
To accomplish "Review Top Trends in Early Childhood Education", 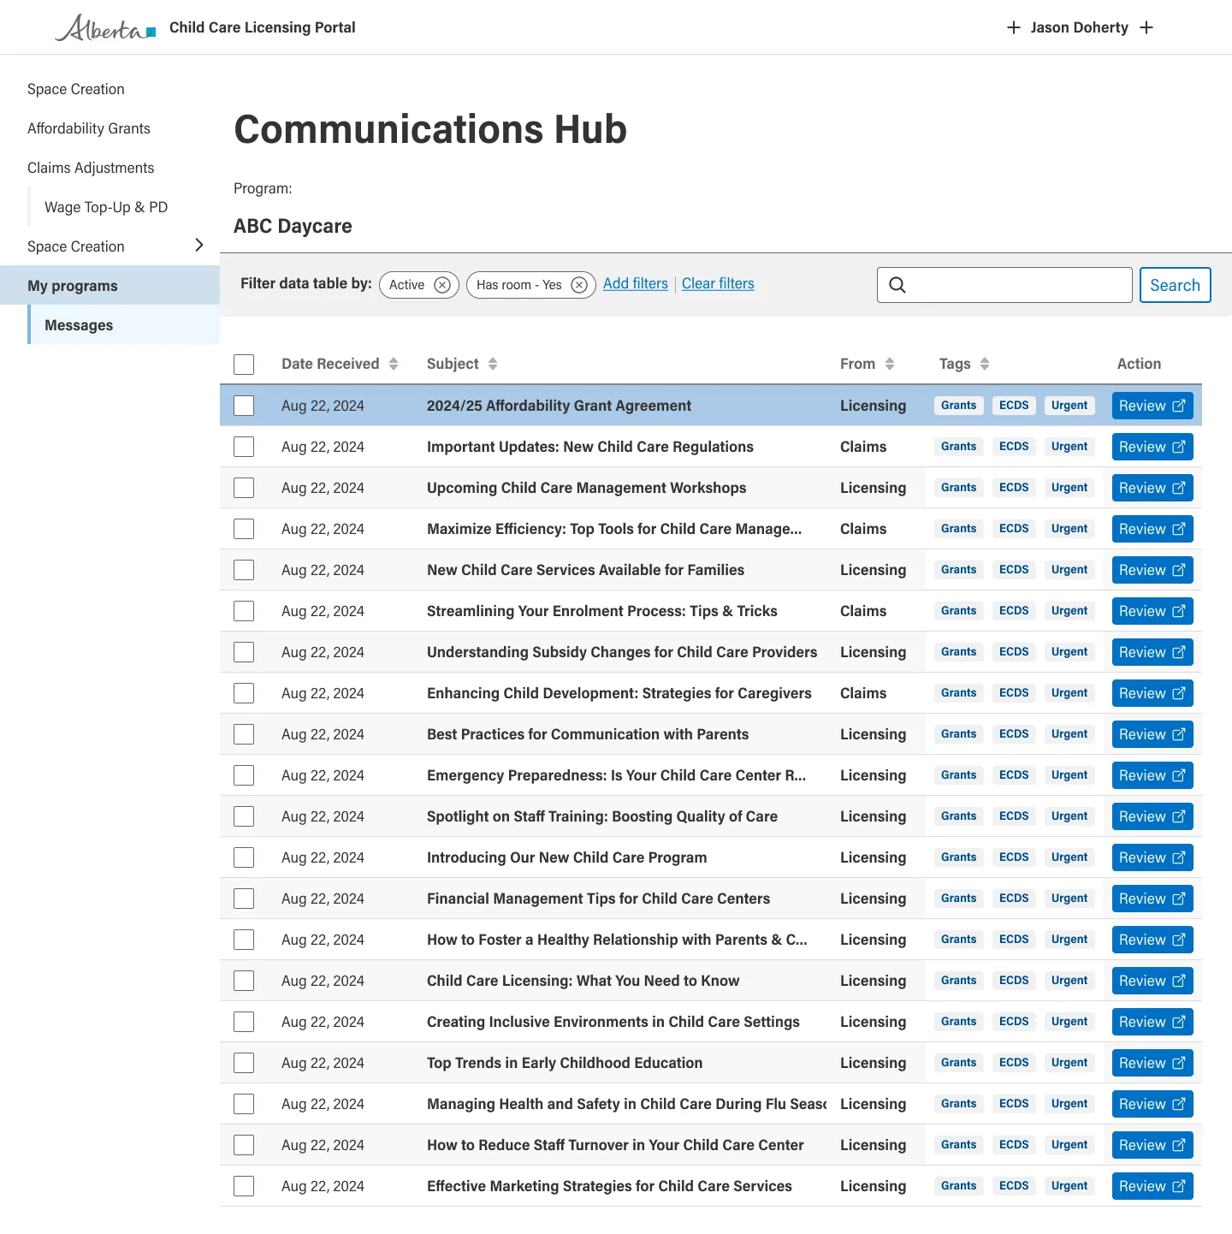I will coord(1152,1063).
